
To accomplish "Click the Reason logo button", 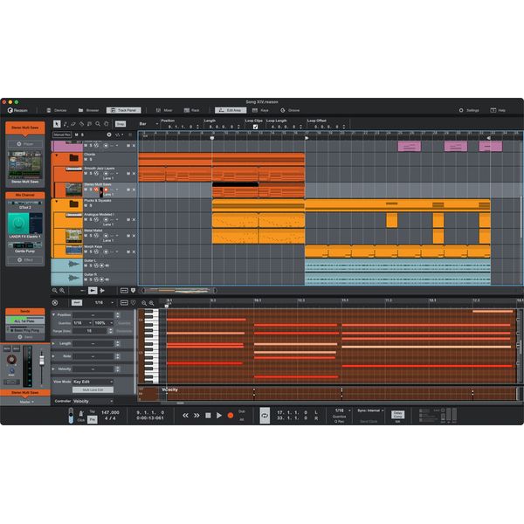I will (x=17, y=110).
